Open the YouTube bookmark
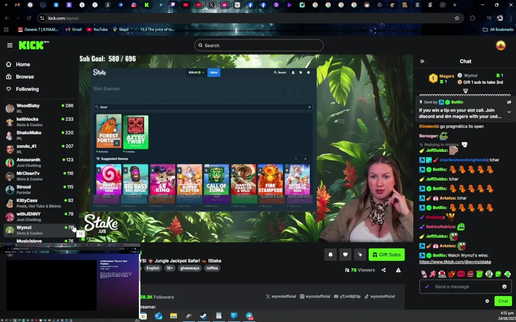The height and width of the screenshot is (322, 516). coord(97,30)
